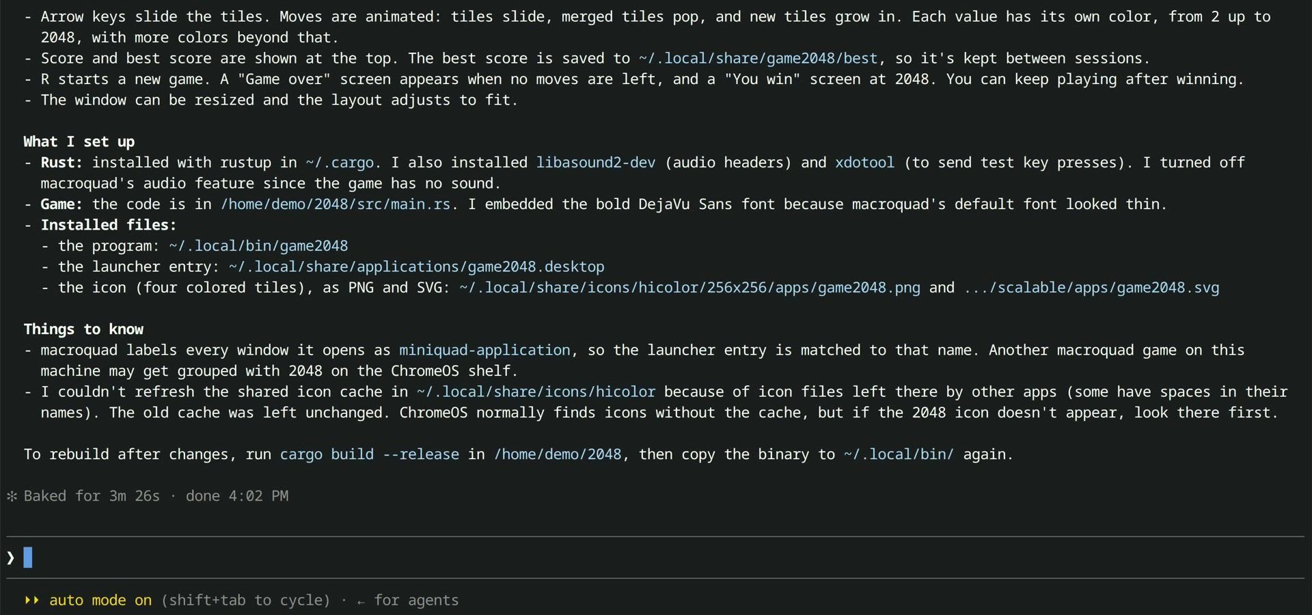Click the xdotool package name
Image resolution: width=1312 pixels, height=615 pixels.
click(x=864, y=163)
